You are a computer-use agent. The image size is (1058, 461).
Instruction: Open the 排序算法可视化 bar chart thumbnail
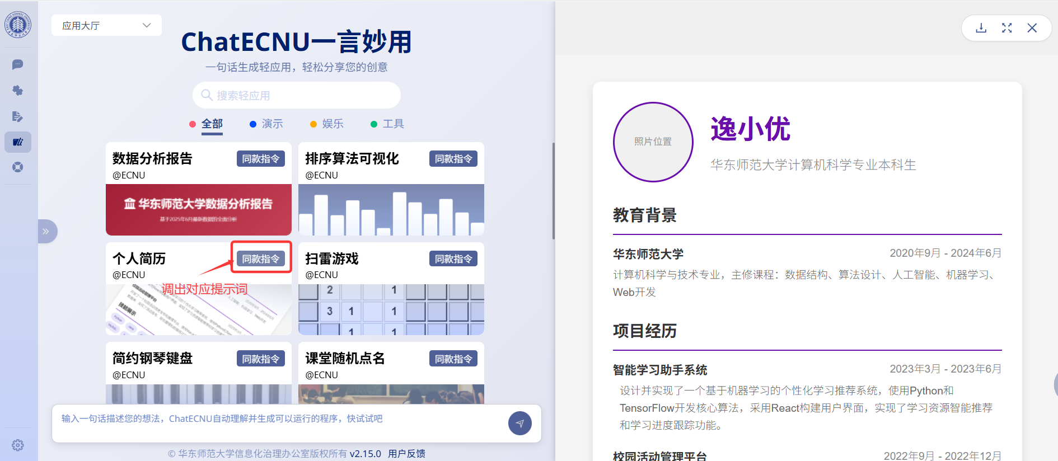click(391, 210)
